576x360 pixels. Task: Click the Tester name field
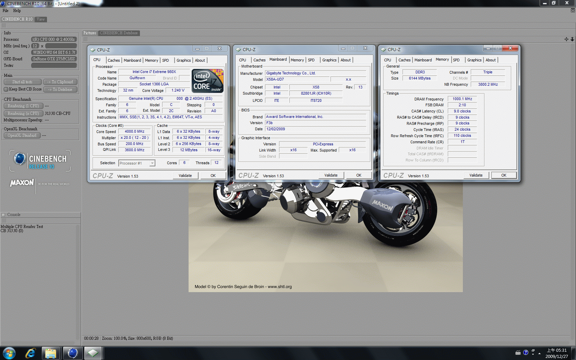(x=54, y=65)
